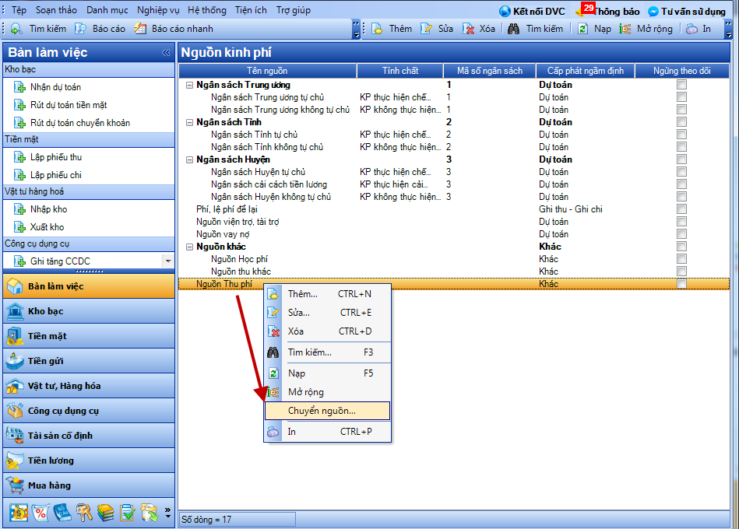Check Ngừng theo dõi for Phí, lệ phí để lại
Screen dimensions: 739x529
681,209
